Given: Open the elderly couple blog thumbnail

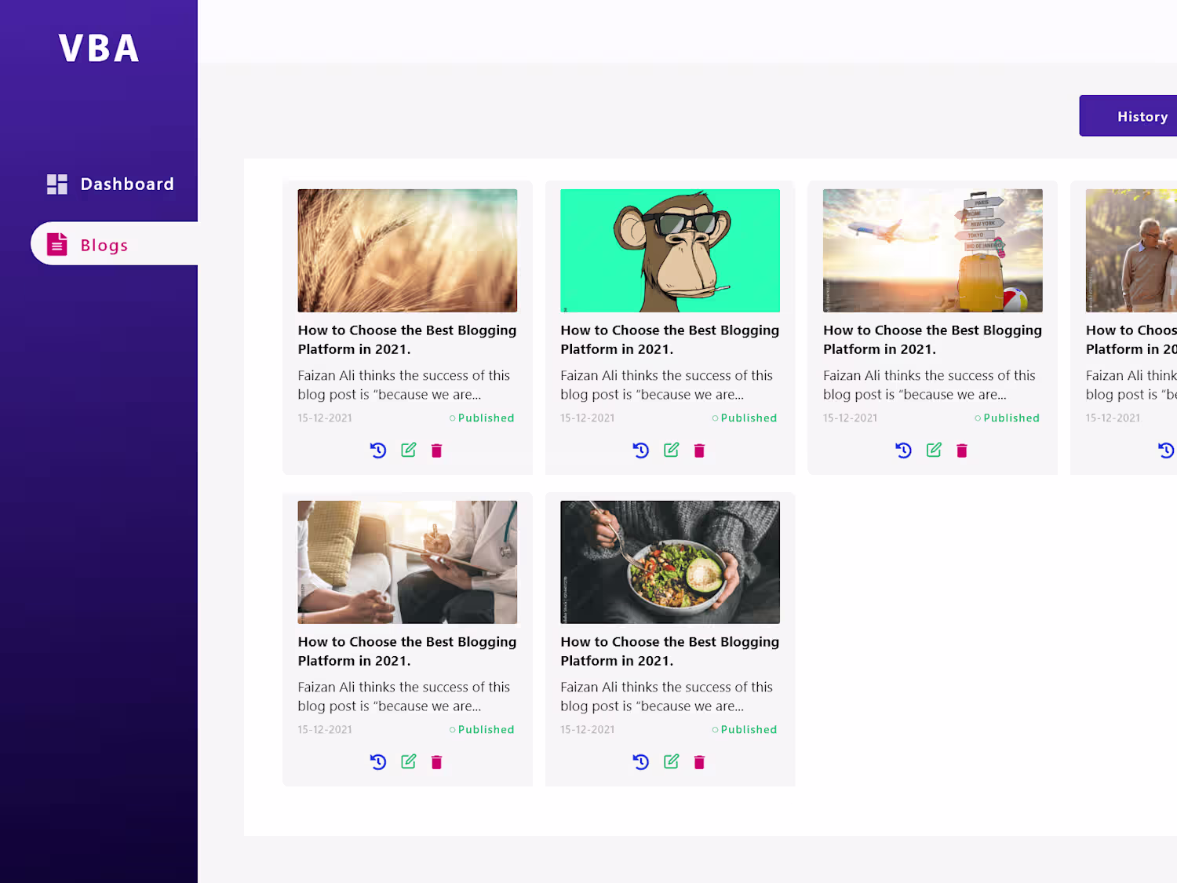Looking at the screenshot, I should click(1131, 250).
